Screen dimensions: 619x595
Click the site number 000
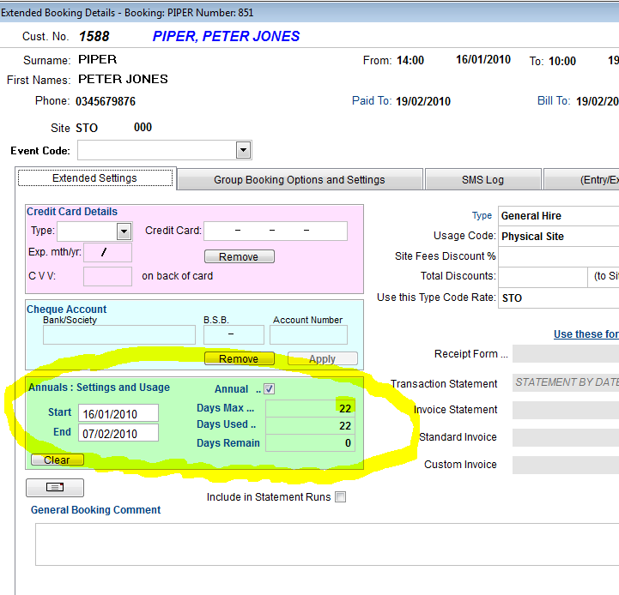[143, 128]
